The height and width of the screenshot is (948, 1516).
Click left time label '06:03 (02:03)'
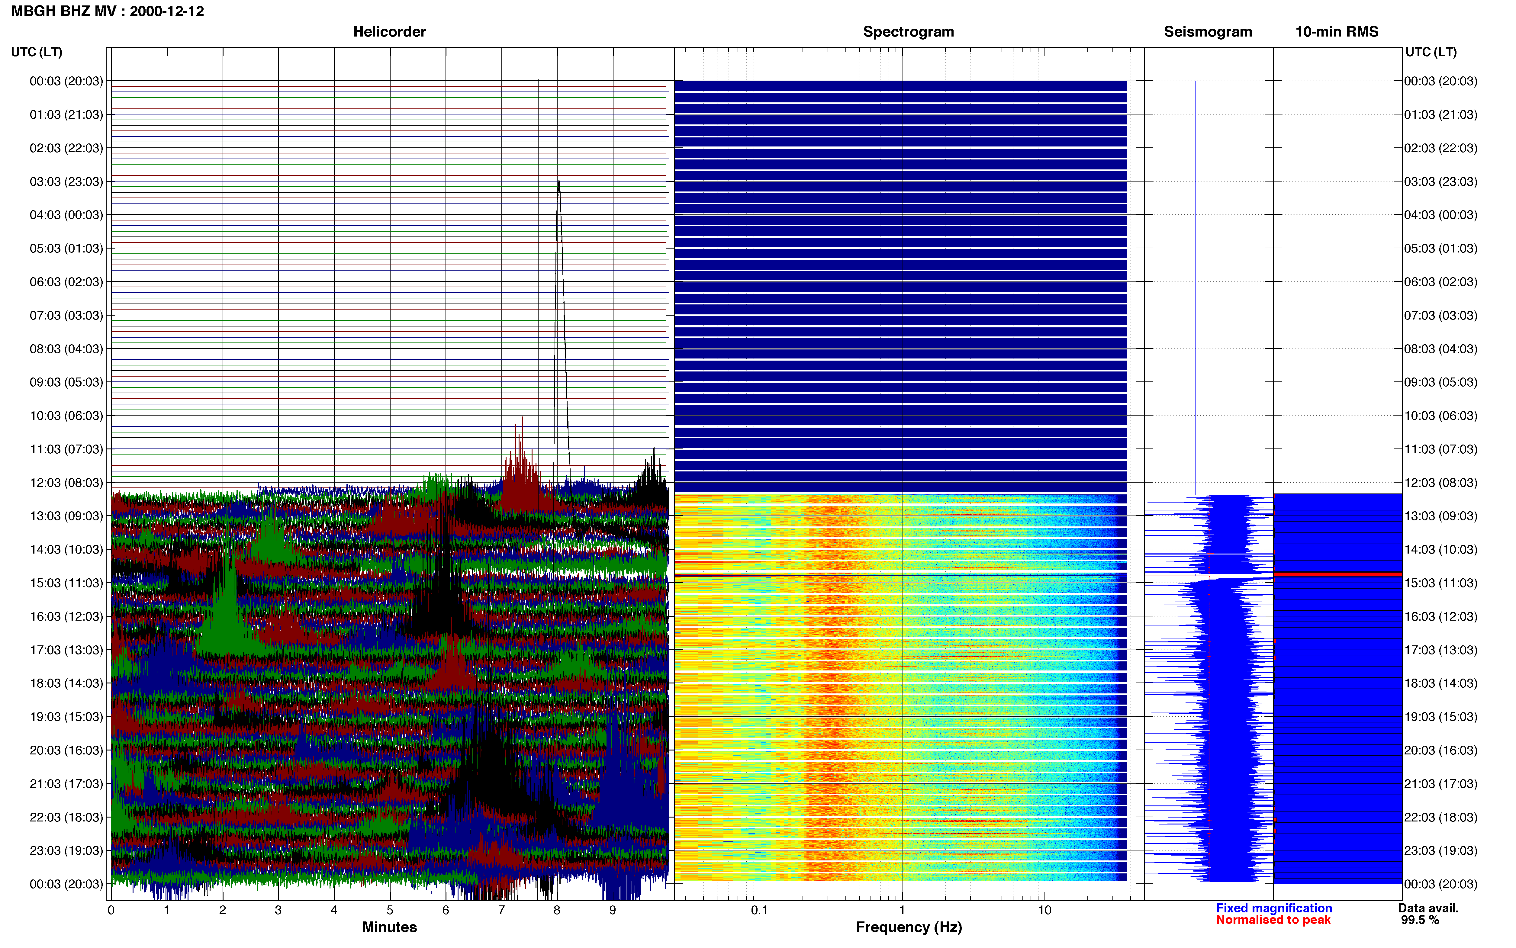(66, 282)
